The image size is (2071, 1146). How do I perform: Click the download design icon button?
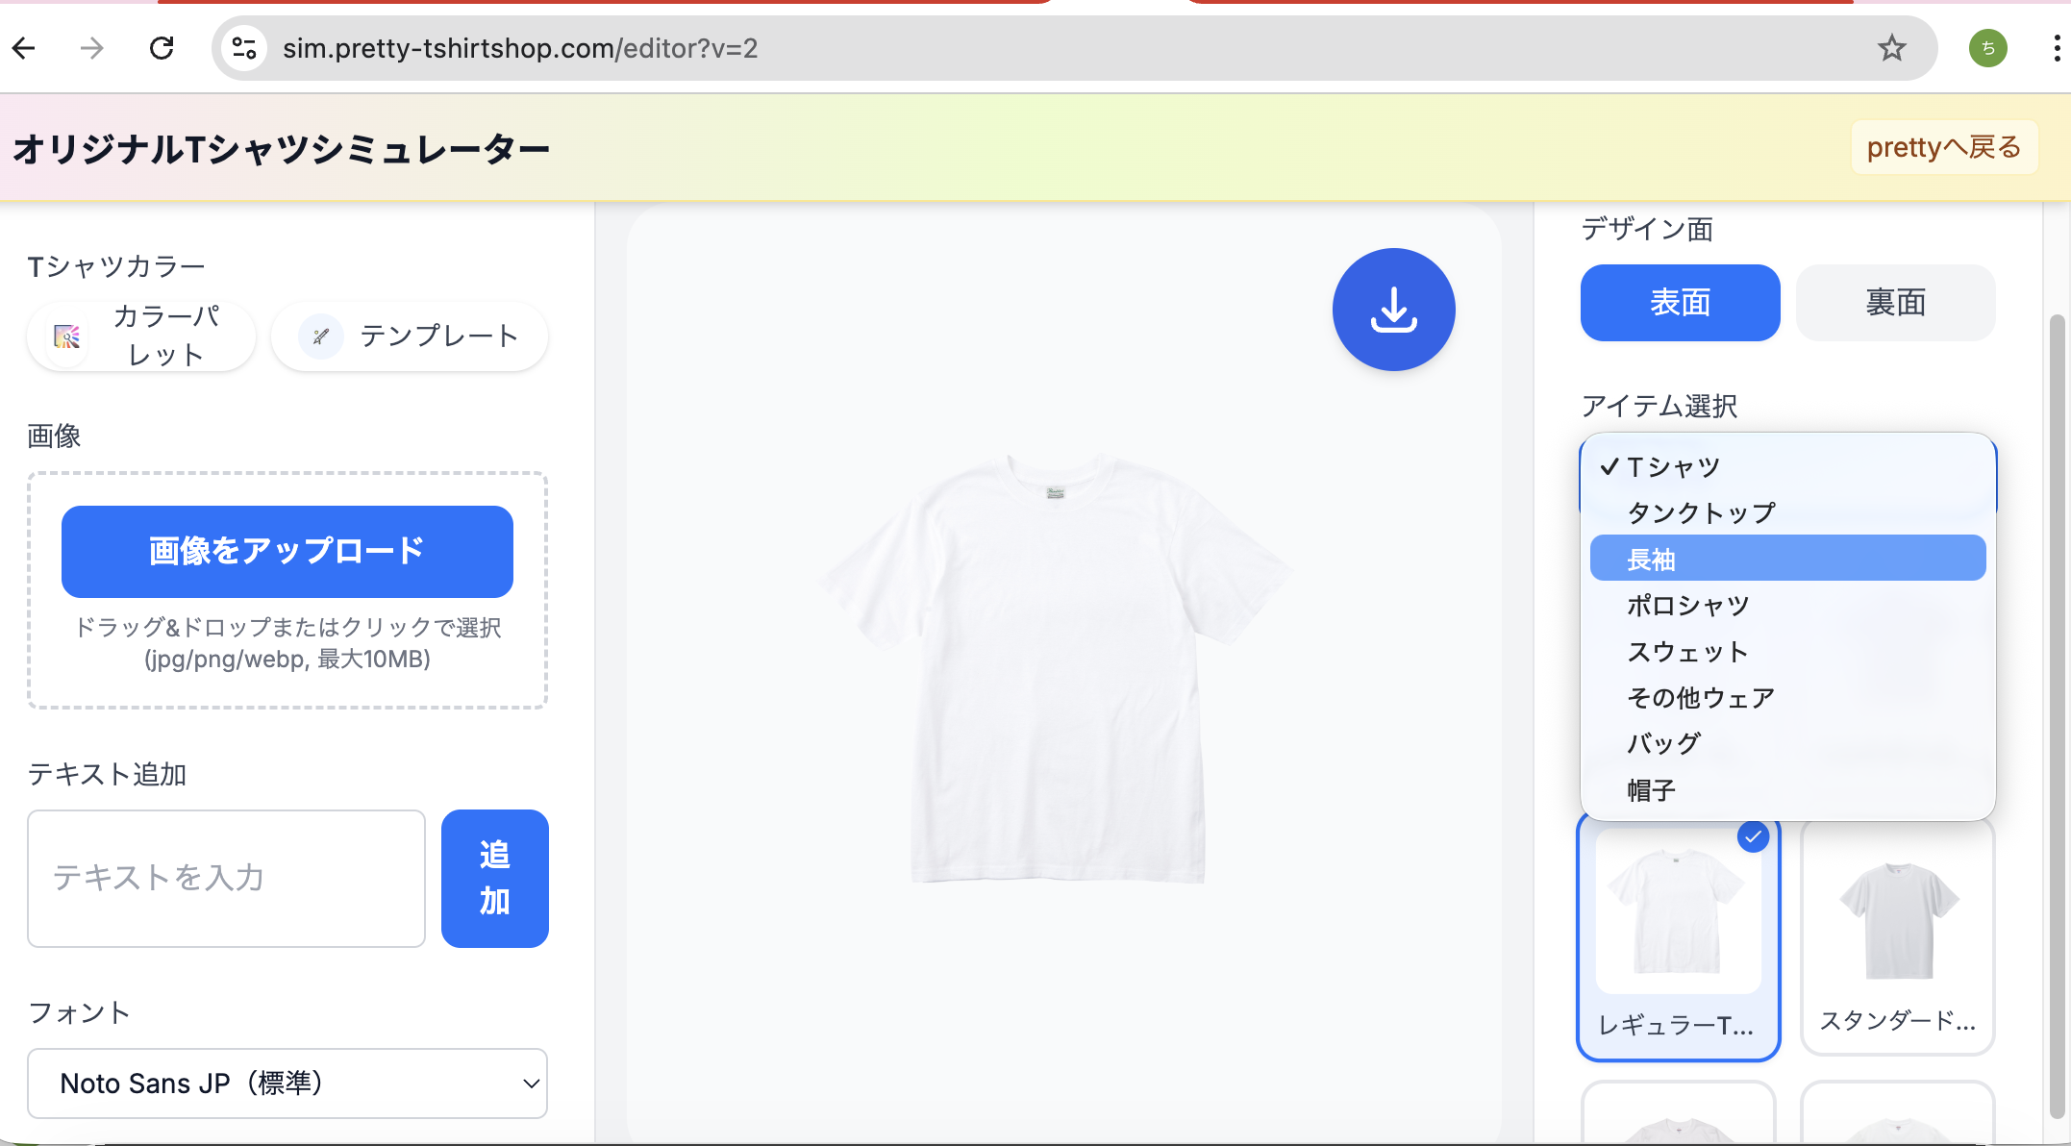click(1393, 310)
